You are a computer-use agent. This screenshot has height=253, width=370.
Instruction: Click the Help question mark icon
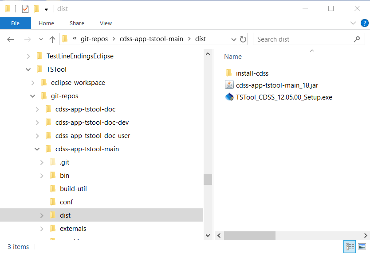tap(364, 23)
